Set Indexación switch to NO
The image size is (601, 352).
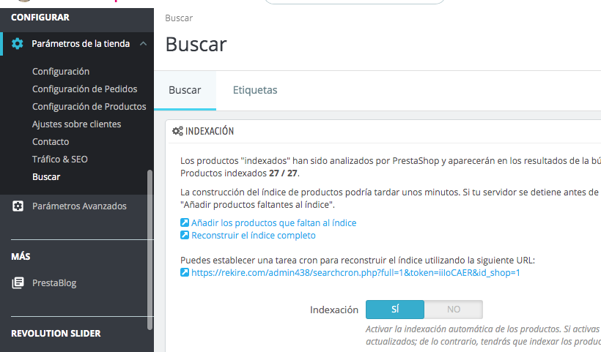coord(454,309)
